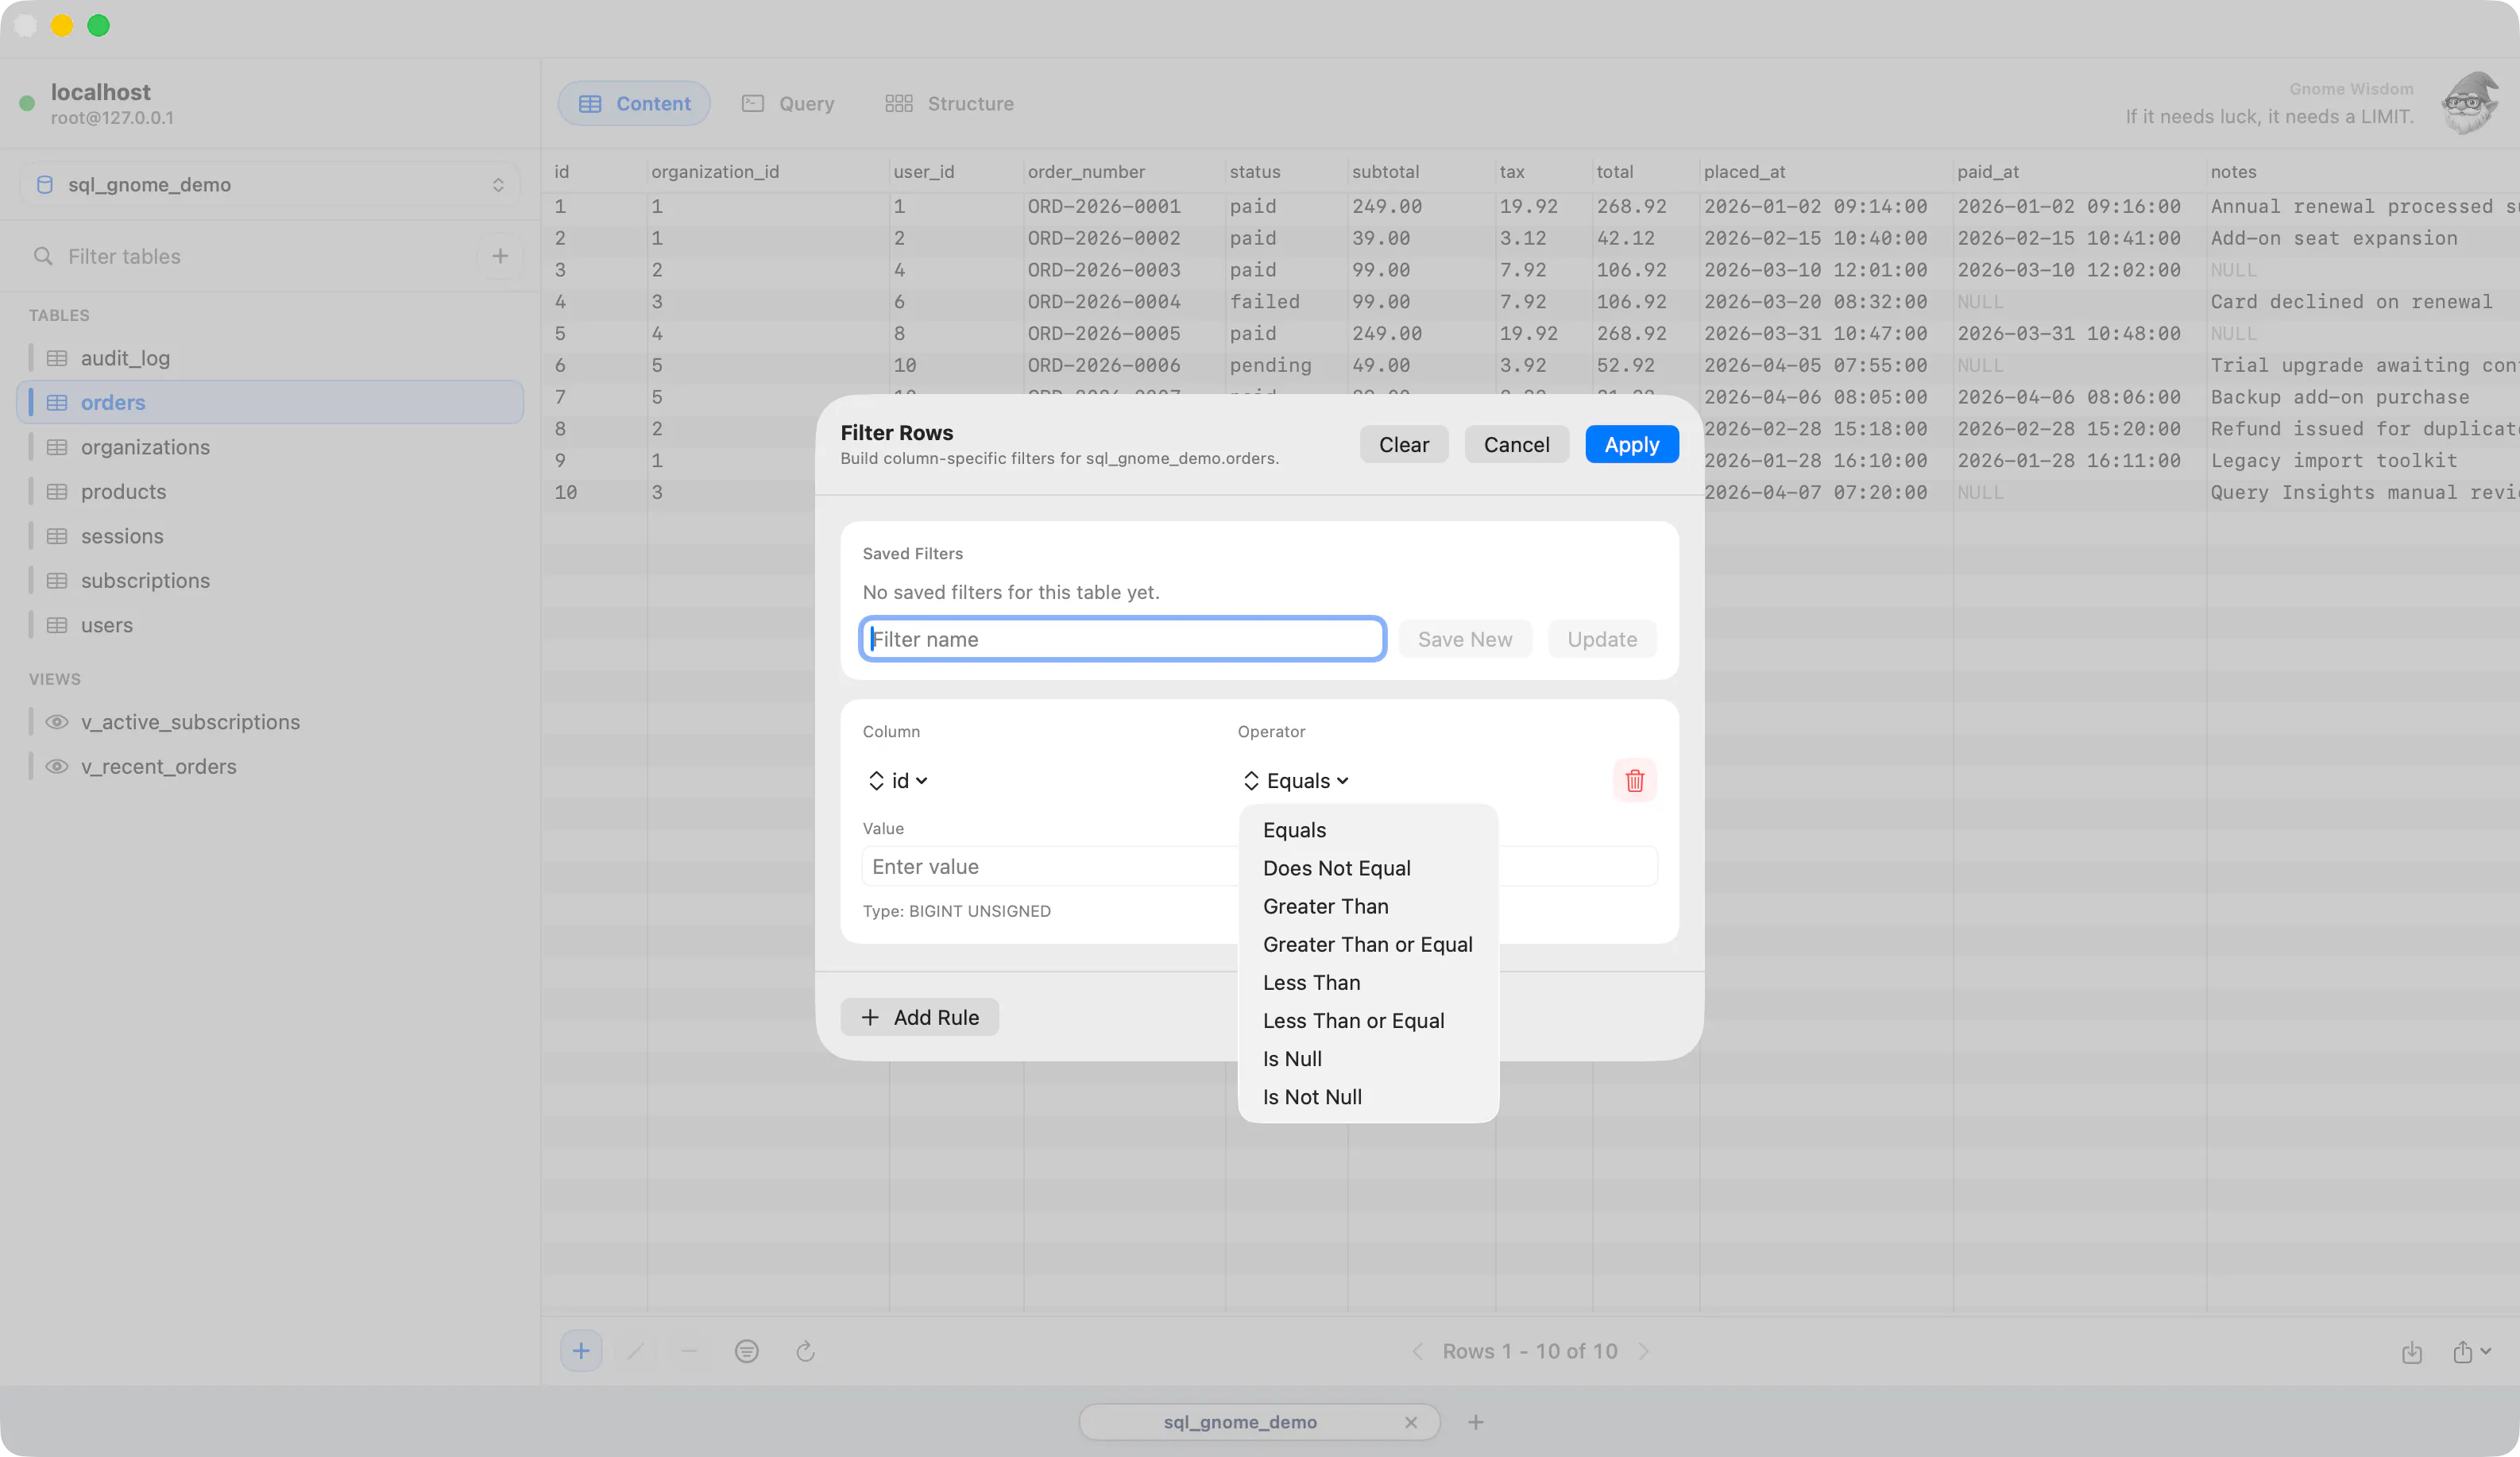Focus the Enter value field
The width and height of the screenshot is (2520, 1457).
tap(1050, 866)
